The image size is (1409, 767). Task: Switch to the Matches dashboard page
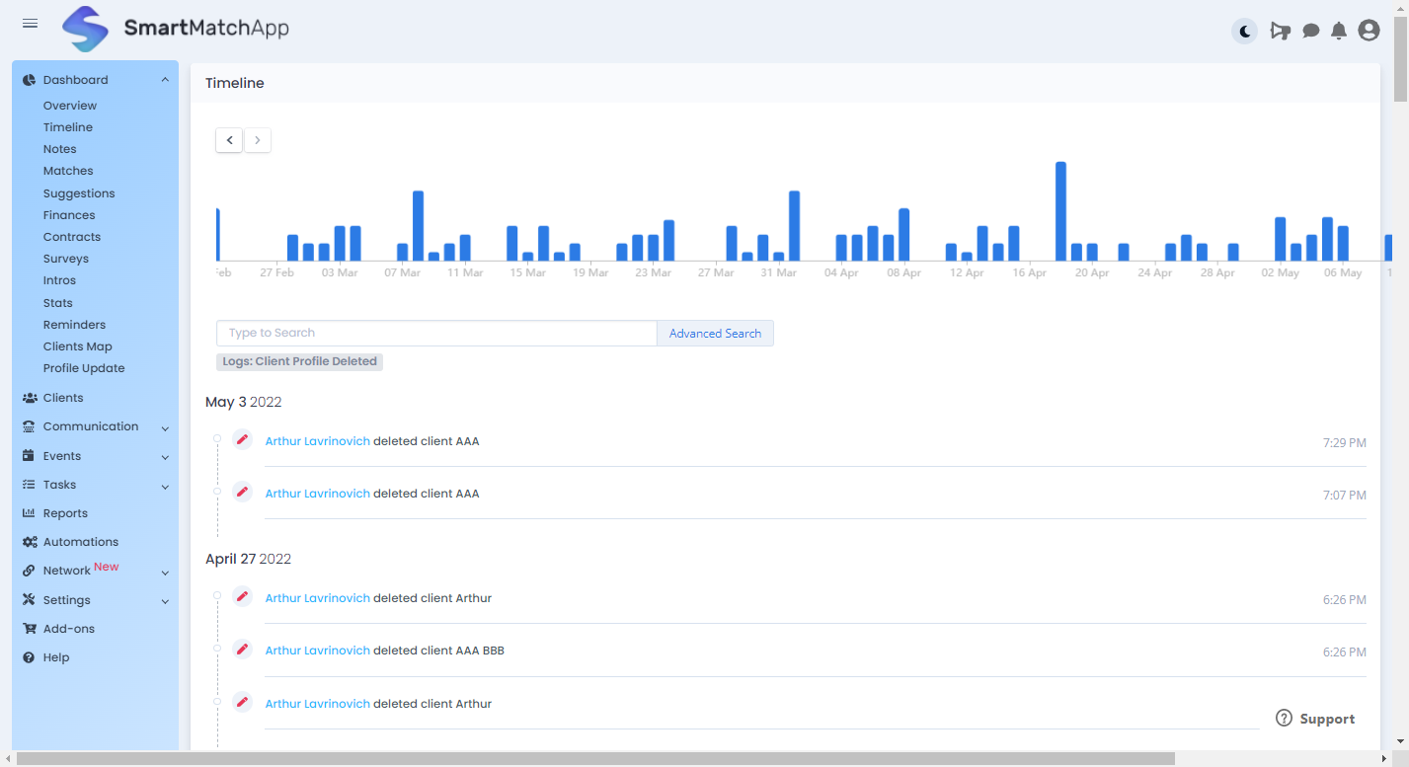(x=67, y=170)
